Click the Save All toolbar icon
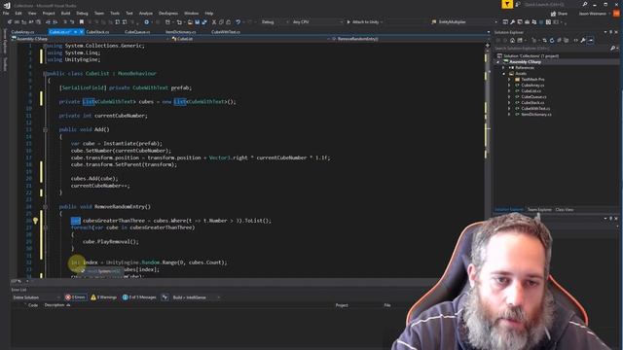This screenshot has width=623, height=350. pos(204,22)
